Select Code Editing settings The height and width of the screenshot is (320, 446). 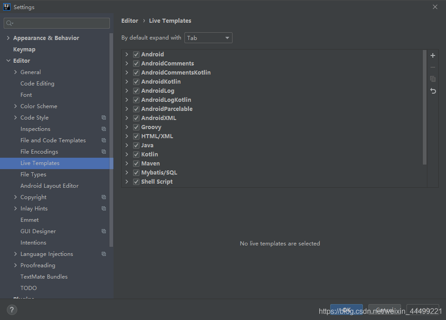[x=37, y=84]
